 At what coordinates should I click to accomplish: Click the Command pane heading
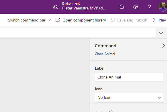pos(105,46)
